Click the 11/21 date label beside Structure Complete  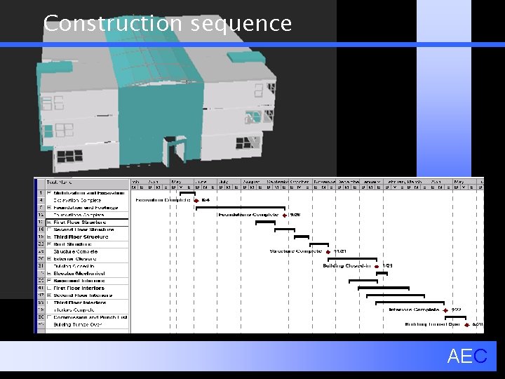(339, 251)
